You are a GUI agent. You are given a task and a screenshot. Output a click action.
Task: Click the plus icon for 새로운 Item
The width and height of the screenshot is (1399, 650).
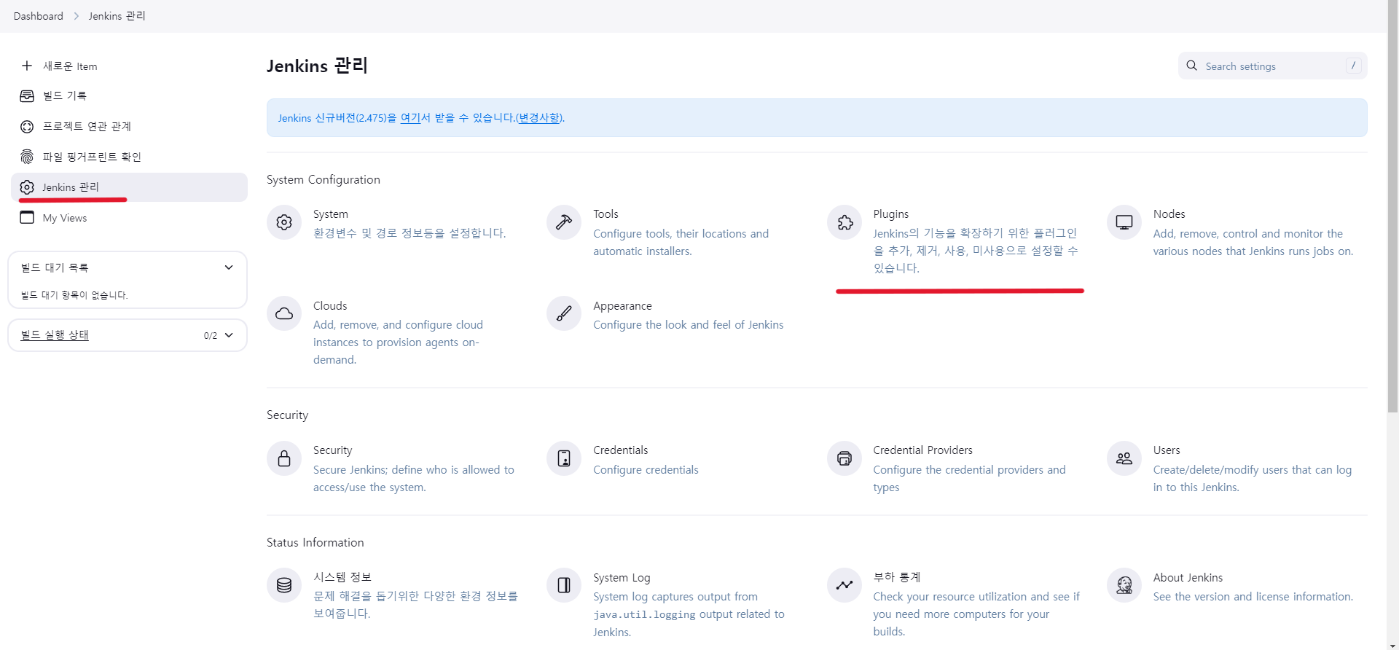click(x=27, y=66)
